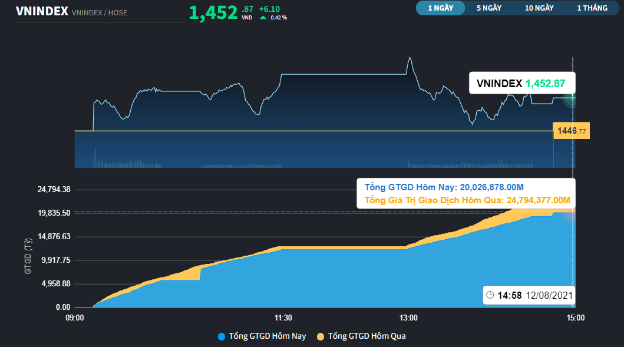Click the price line peak near 13:00
Screen dimensions: 624x347
tap(410, 58)
